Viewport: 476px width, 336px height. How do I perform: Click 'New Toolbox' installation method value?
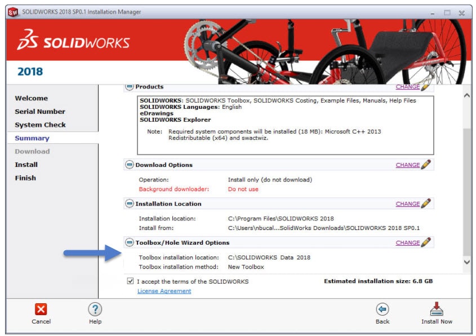[246, 267]
